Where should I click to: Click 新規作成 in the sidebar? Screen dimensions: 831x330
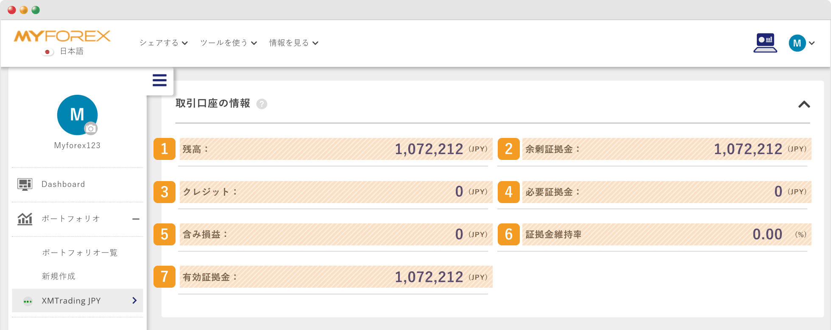(x=59, y=276)
